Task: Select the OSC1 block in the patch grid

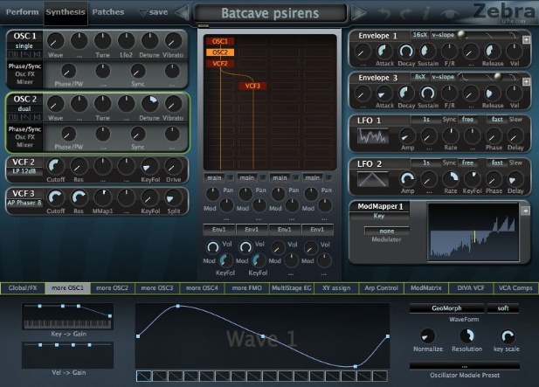Action: tap(220, 41)
